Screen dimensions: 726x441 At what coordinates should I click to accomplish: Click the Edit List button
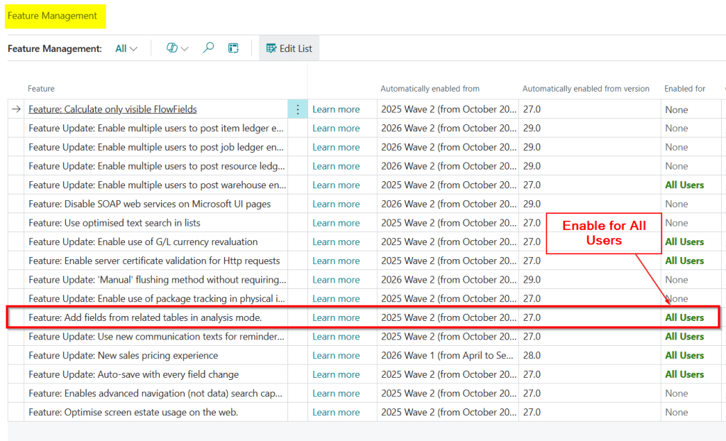click(289, 48)
